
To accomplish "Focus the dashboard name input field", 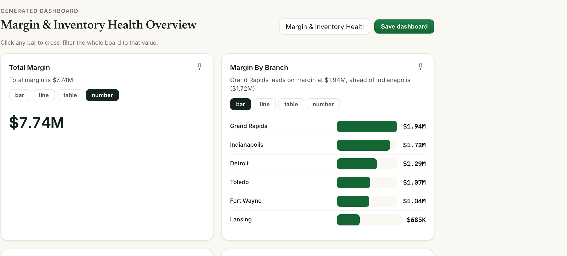I will [x=325, y=27].
